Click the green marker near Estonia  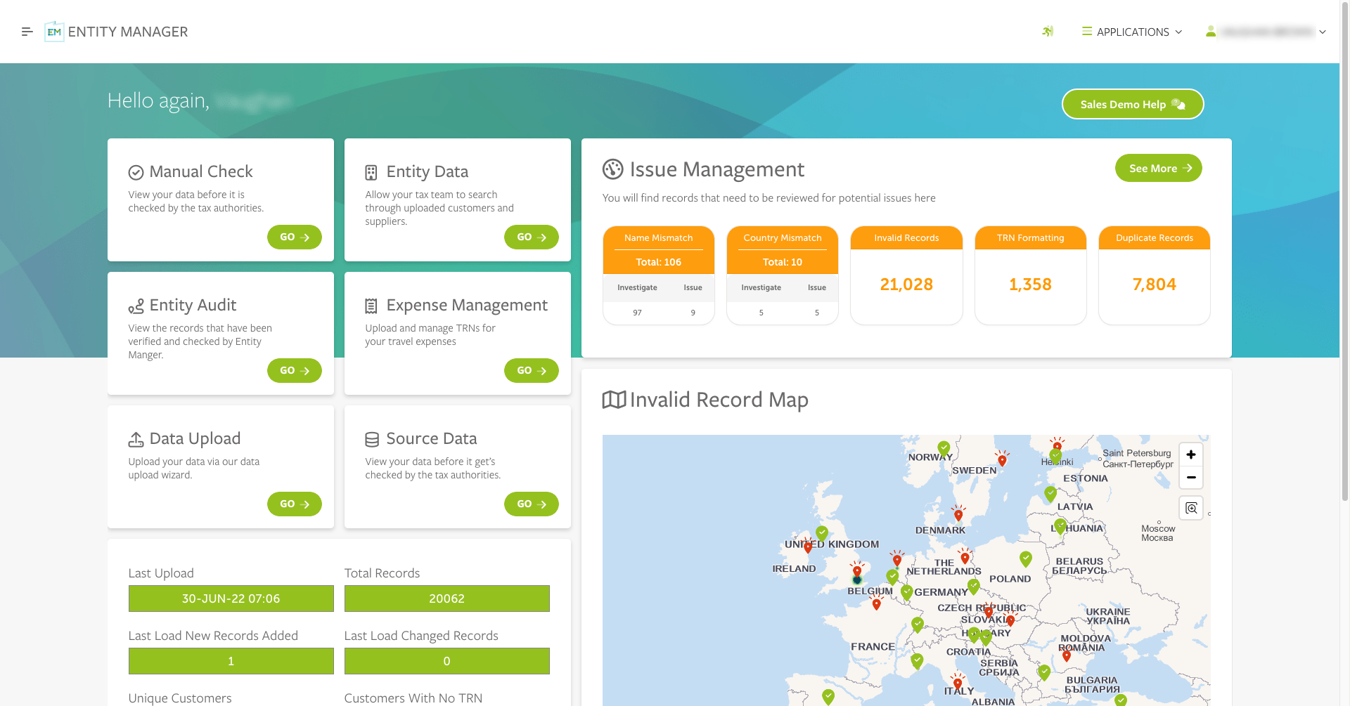click(x=1050, y=494)
